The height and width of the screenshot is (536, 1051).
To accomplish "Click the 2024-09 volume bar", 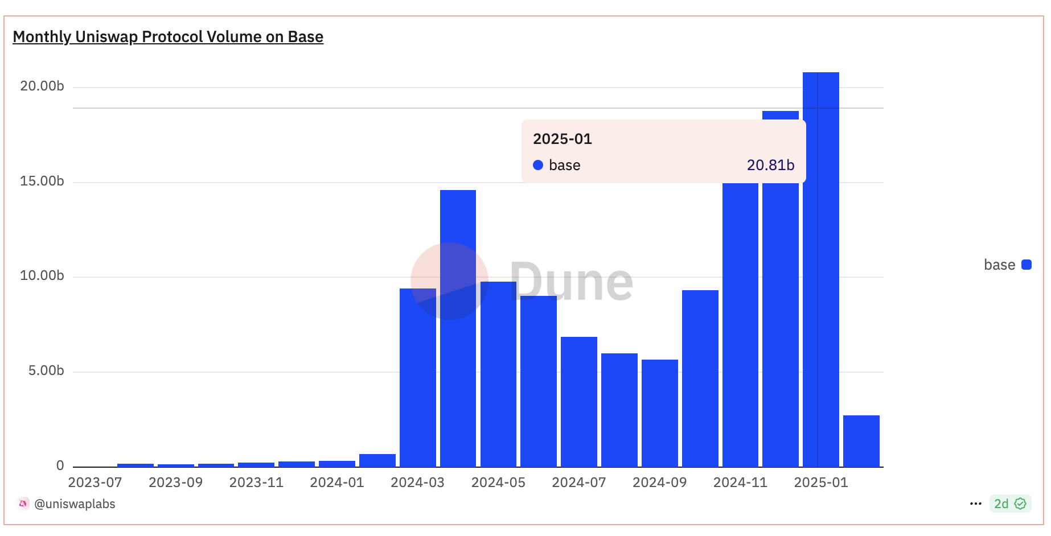I will [659, 413].
